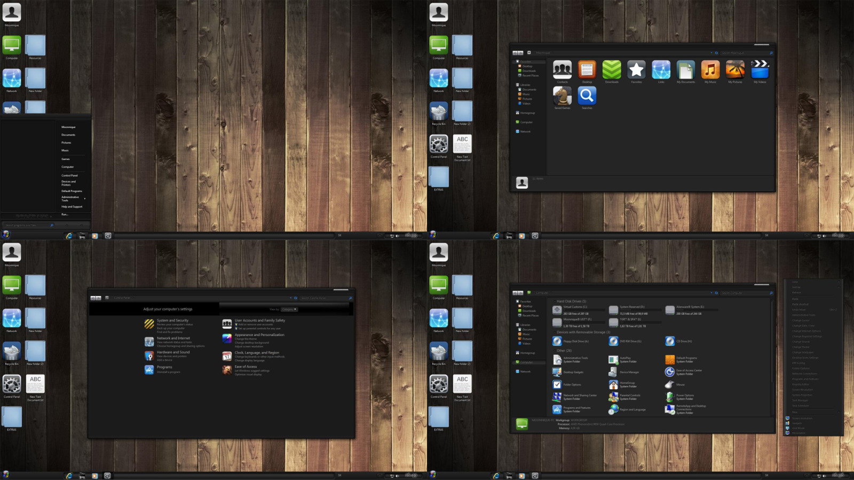Select Help and Support in Start menu
This screenshot has width=854, height=480.
(x=72, y=206)
